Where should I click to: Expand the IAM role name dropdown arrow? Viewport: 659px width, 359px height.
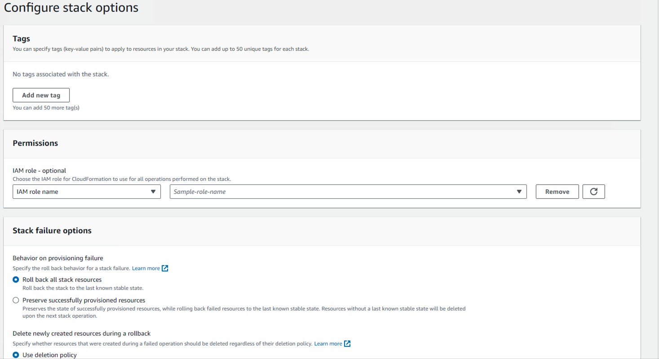coord(153,192)
